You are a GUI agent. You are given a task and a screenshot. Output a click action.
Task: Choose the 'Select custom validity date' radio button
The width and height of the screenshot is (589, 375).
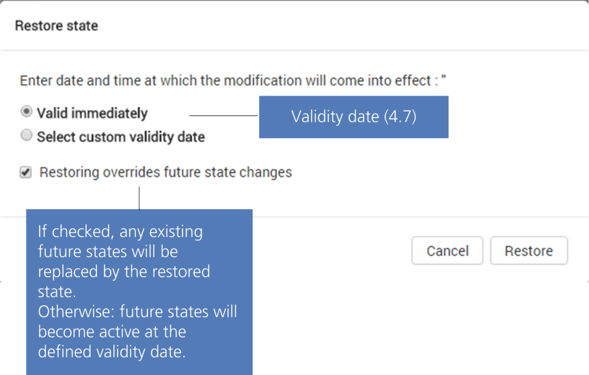(27, 135)
